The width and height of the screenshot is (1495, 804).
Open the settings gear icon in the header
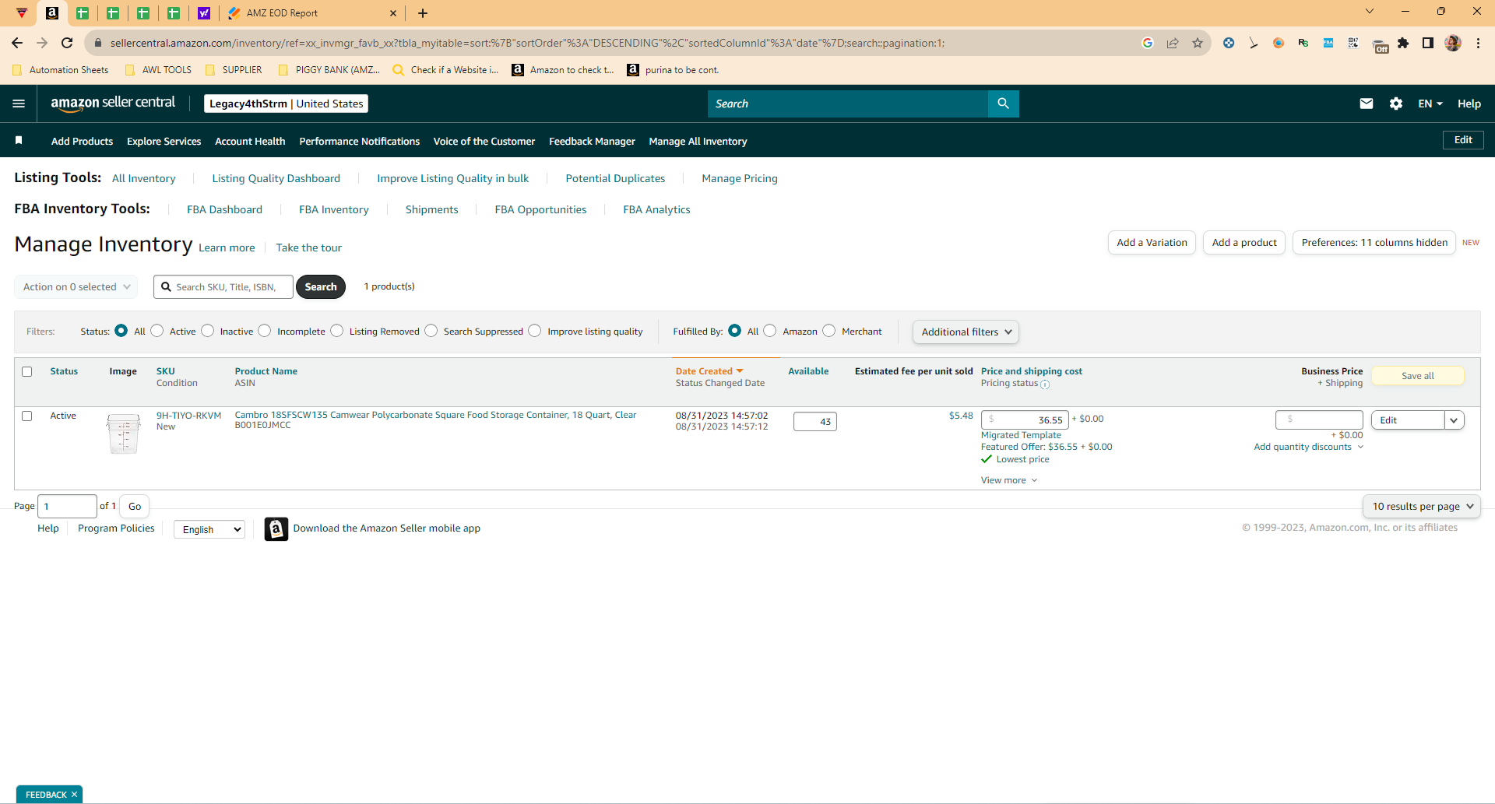tap(1396, 104)
